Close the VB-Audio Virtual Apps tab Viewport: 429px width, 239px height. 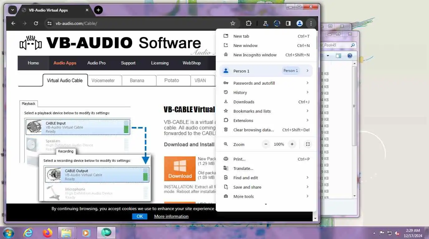point(87,10)
